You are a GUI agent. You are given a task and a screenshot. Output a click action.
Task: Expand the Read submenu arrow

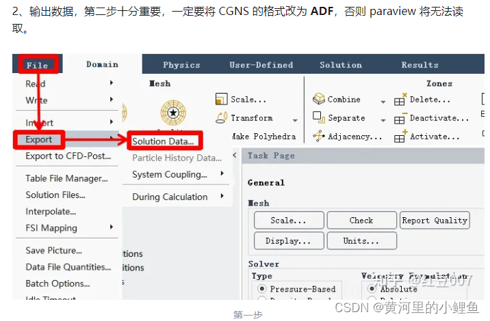tap(112, 83)
